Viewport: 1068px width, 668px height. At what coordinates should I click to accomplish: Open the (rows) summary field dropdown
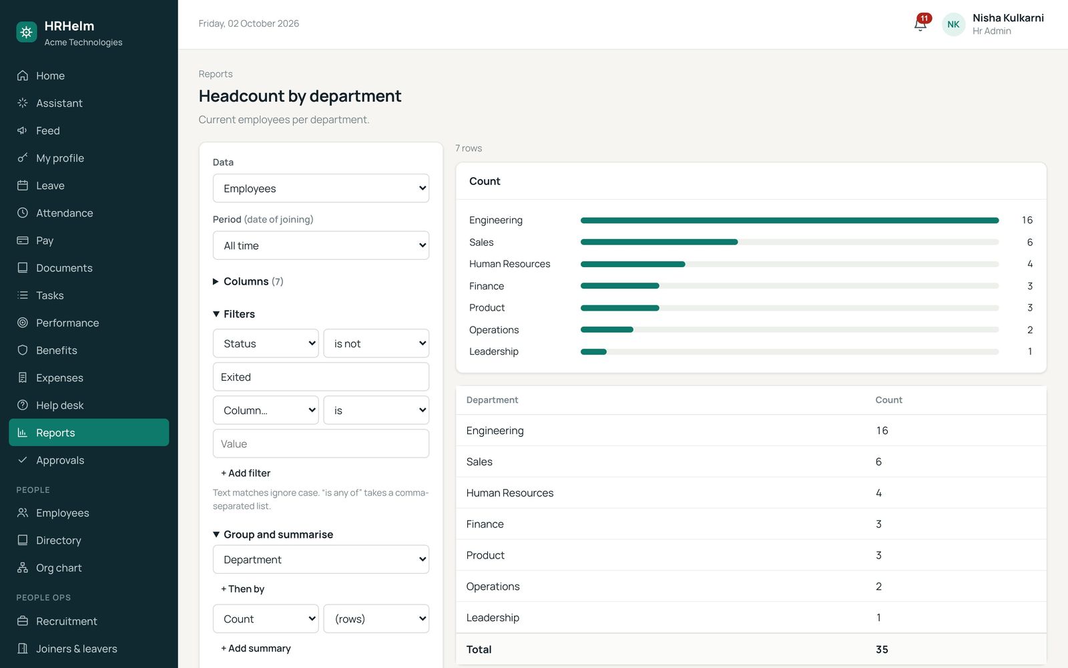click(376, 619)
